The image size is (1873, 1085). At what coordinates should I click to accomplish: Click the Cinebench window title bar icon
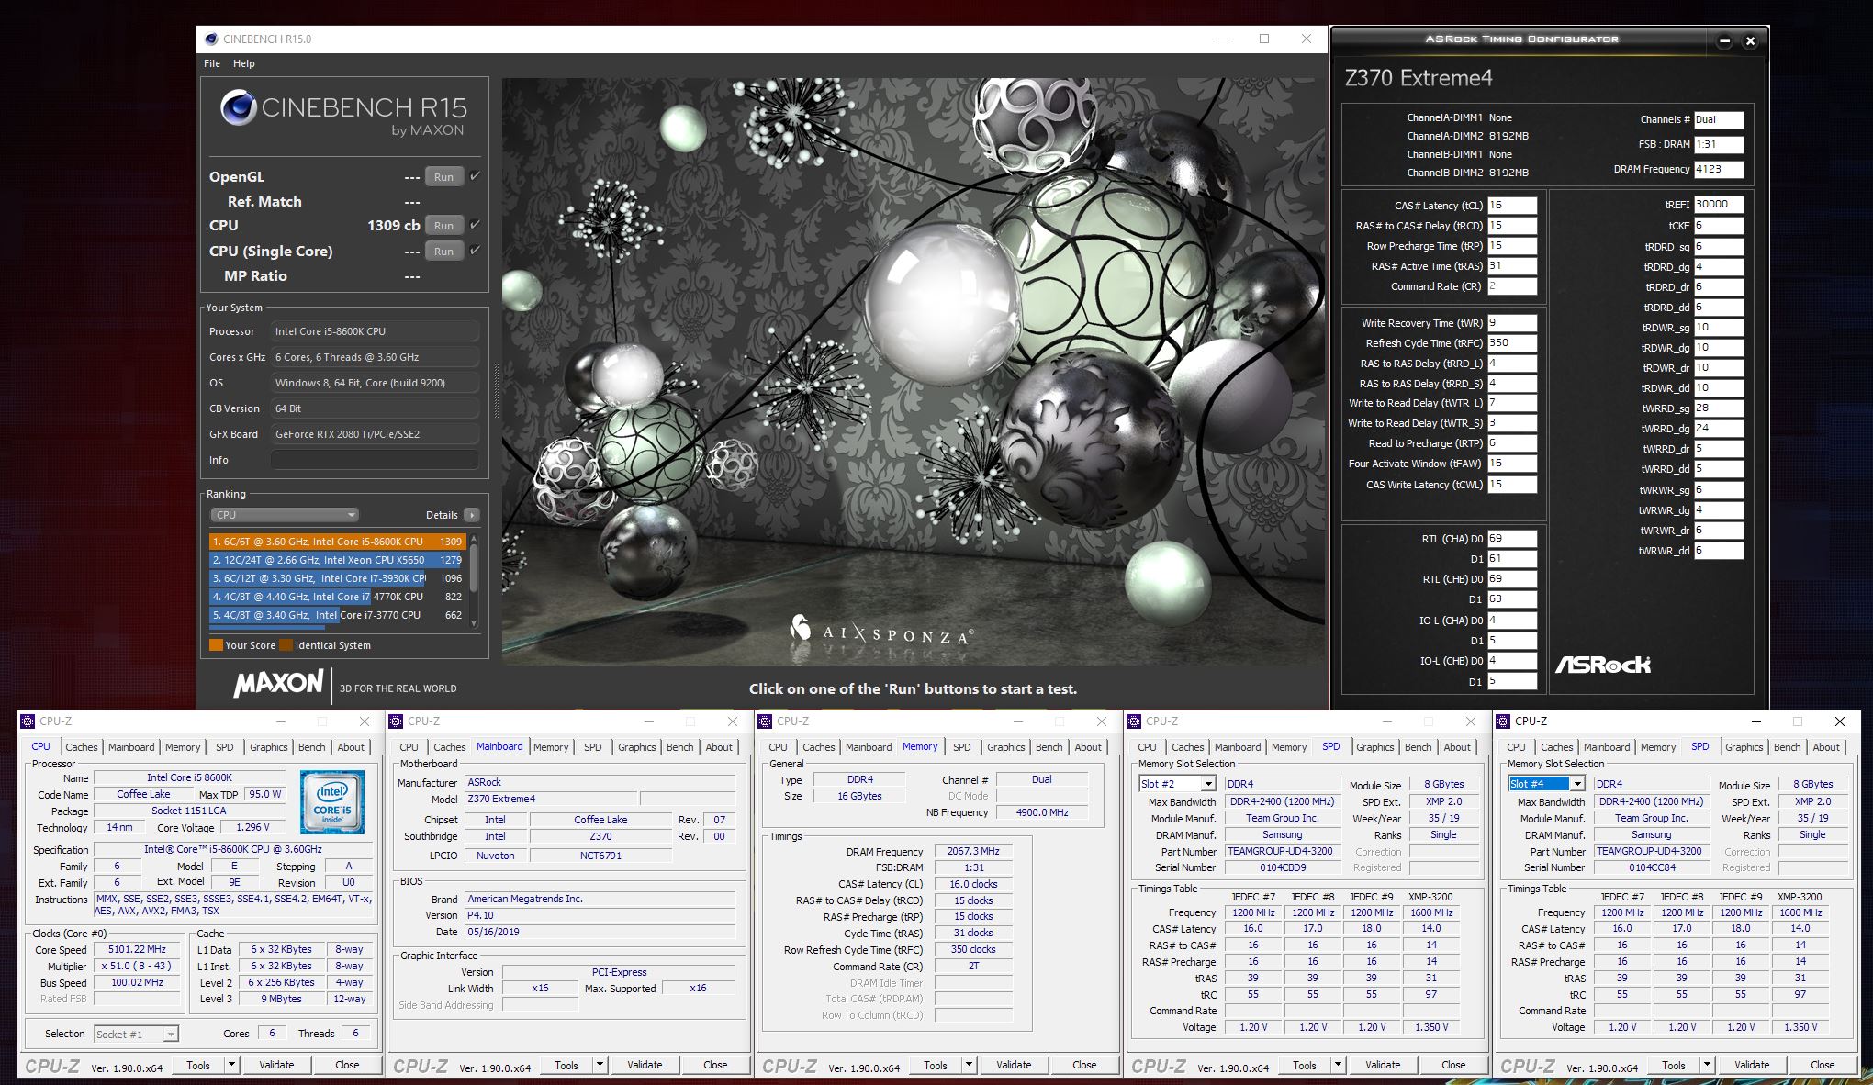click(211, 39)
